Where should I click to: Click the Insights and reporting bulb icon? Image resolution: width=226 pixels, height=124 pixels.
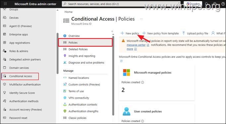pos(65,56)
